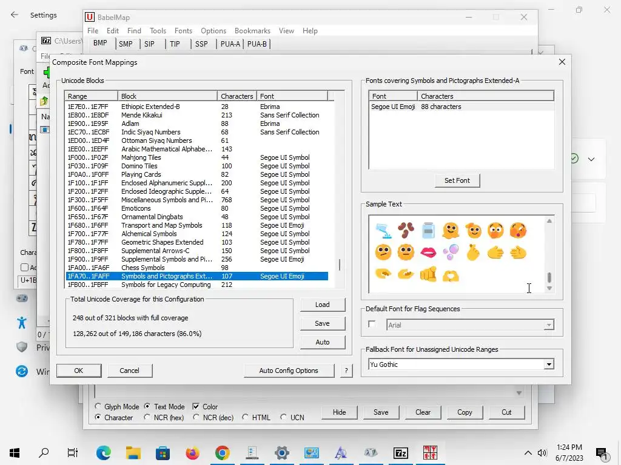Click the heart hands emoji in Sample Text
Image resolution: width=621 pixels, height=465 pixels.
point(451,275)
